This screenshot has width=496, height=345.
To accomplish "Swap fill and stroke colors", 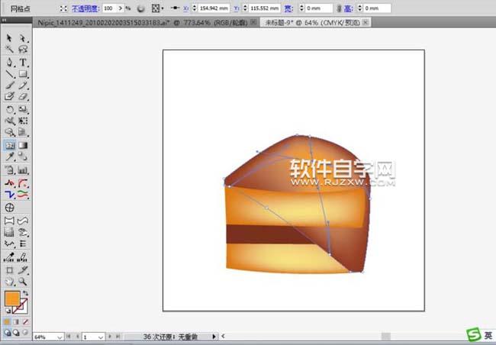I will (27, 292).
